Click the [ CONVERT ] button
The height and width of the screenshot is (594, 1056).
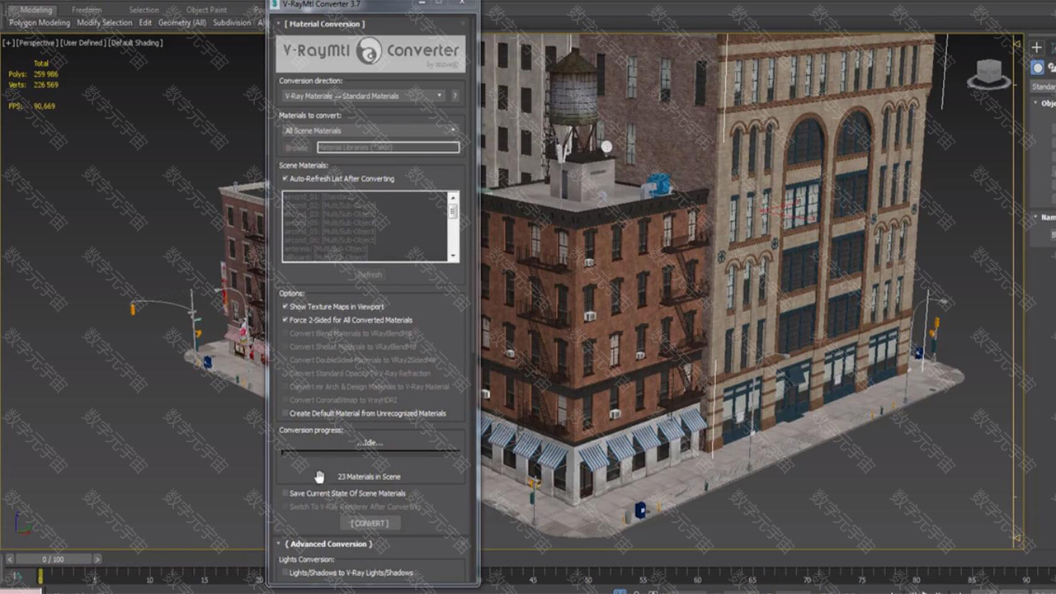[370, 523]
